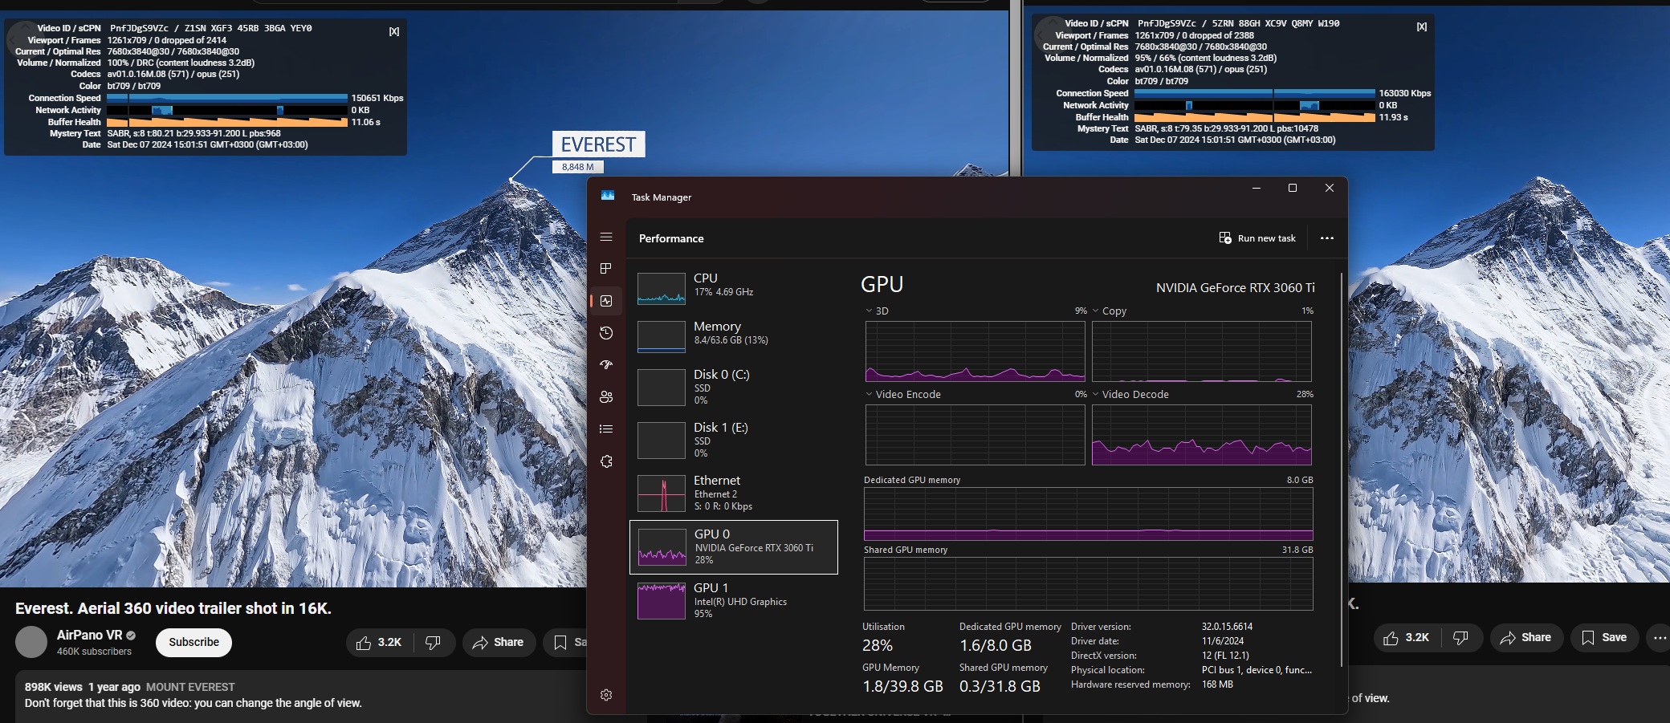Click the DirectX version value '12 (FL 12.1)'
Viewport: 1670px width, 723px height.
tap(1225, 656)
